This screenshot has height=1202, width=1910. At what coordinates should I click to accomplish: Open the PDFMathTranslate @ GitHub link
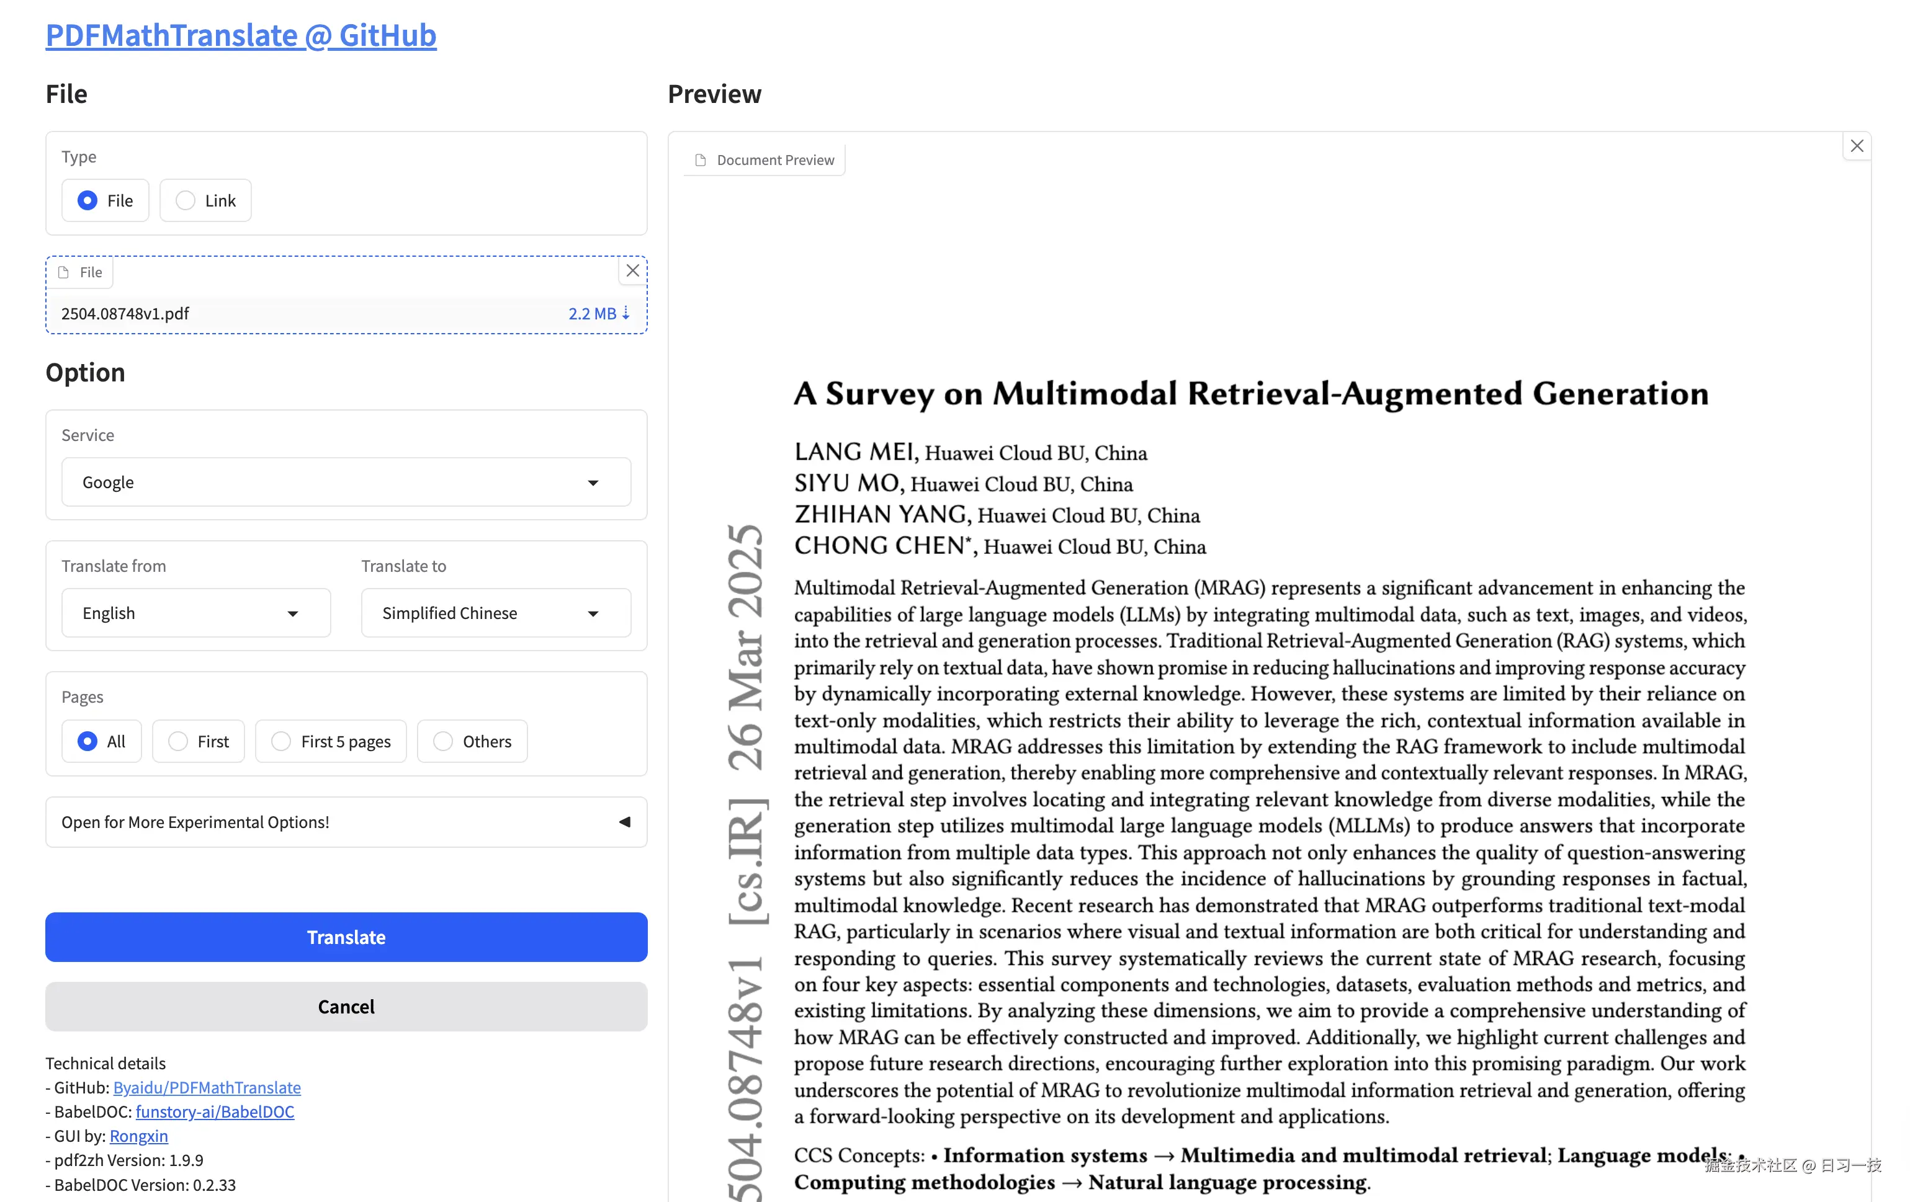click(x=240, y=35)
